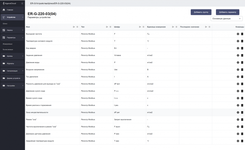Open settings for the Режим "сна" parameter

[238, 119]
